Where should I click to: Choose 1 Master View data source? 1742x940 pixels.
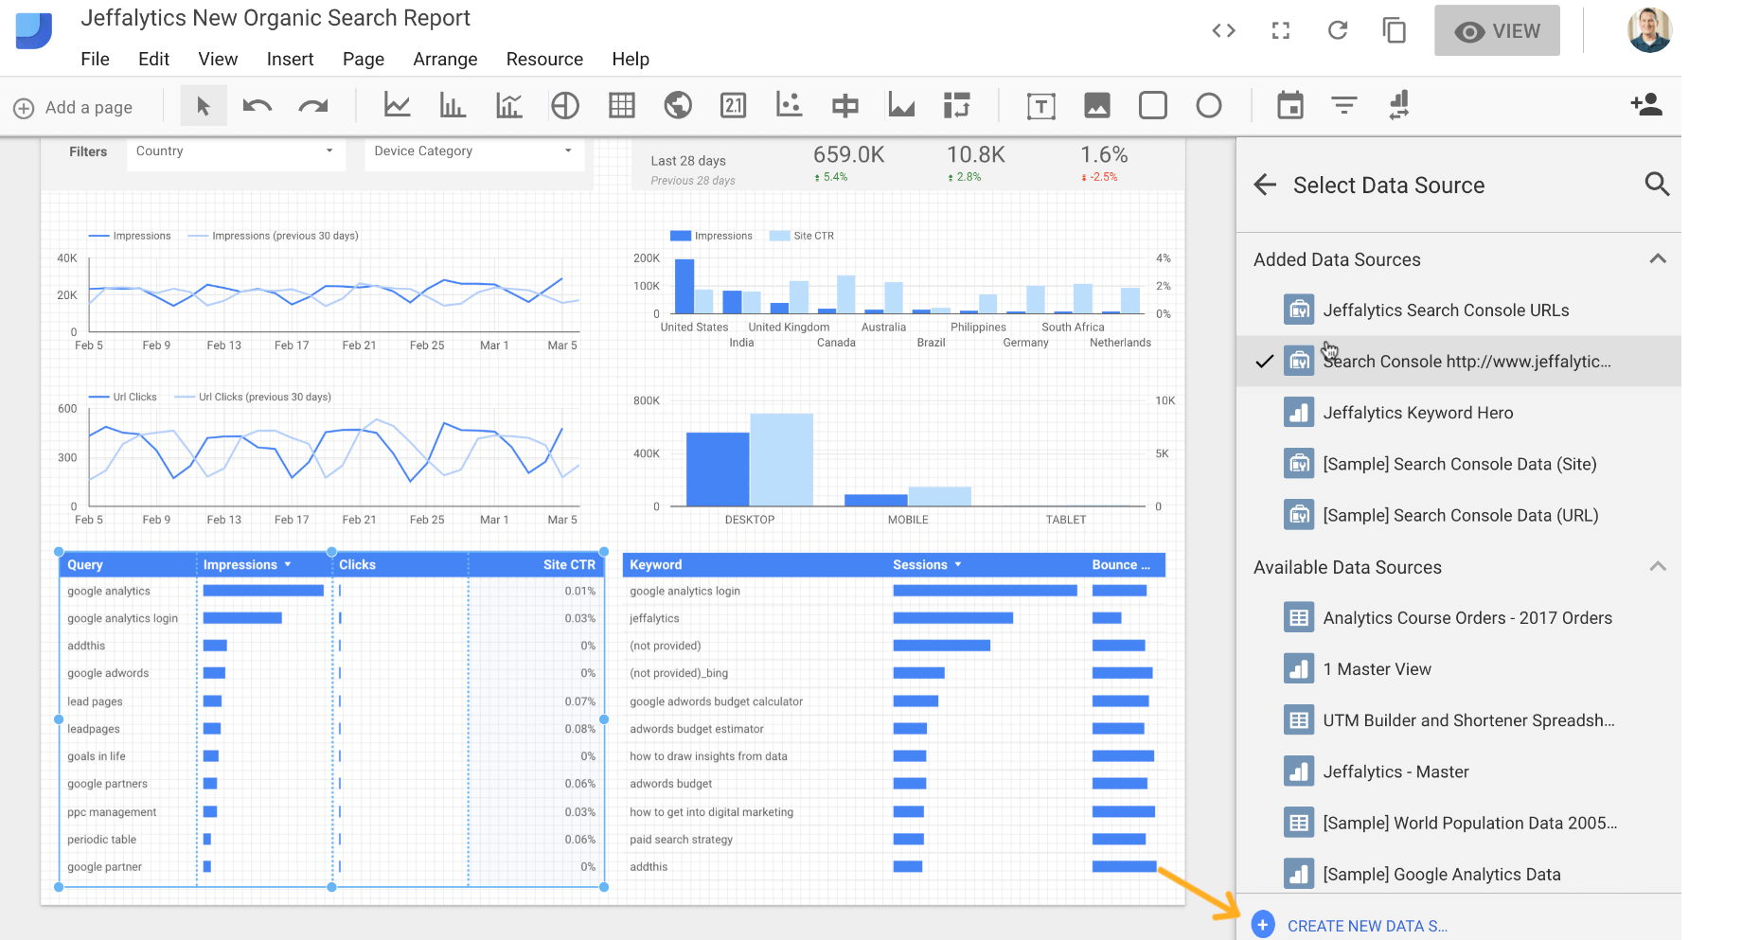click(1458, 668)
